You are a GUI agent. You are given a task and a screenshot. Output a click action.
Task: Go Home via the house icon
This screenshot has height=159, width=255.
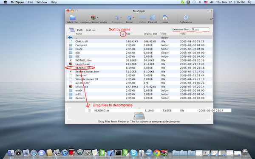pos(165,17)
